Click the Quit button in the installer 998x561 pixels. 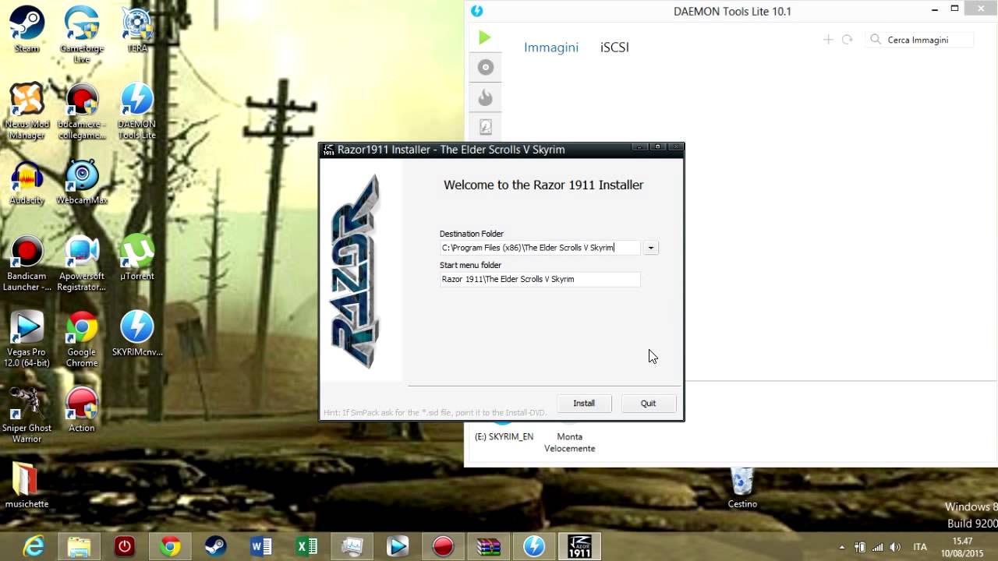[x=648, y=403]
